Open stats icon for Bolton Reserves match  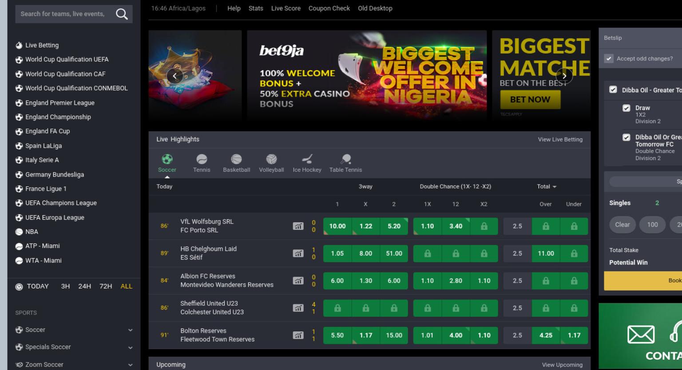pyautogui.click(x=298, y=335)
